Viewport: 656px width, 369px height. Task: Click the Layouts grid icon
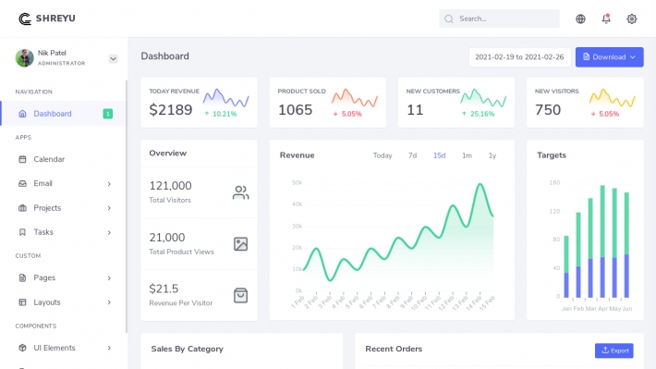click(22, 302)
